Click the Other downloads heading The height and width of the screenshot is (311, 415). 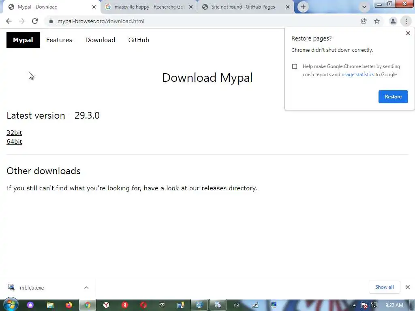coord(43,171)
